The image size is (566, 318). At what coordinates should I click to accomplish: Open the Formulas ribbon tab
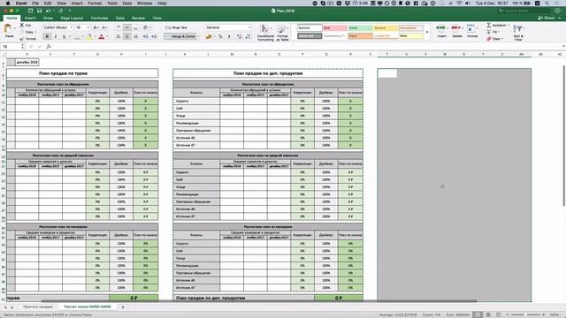[99, 18]
